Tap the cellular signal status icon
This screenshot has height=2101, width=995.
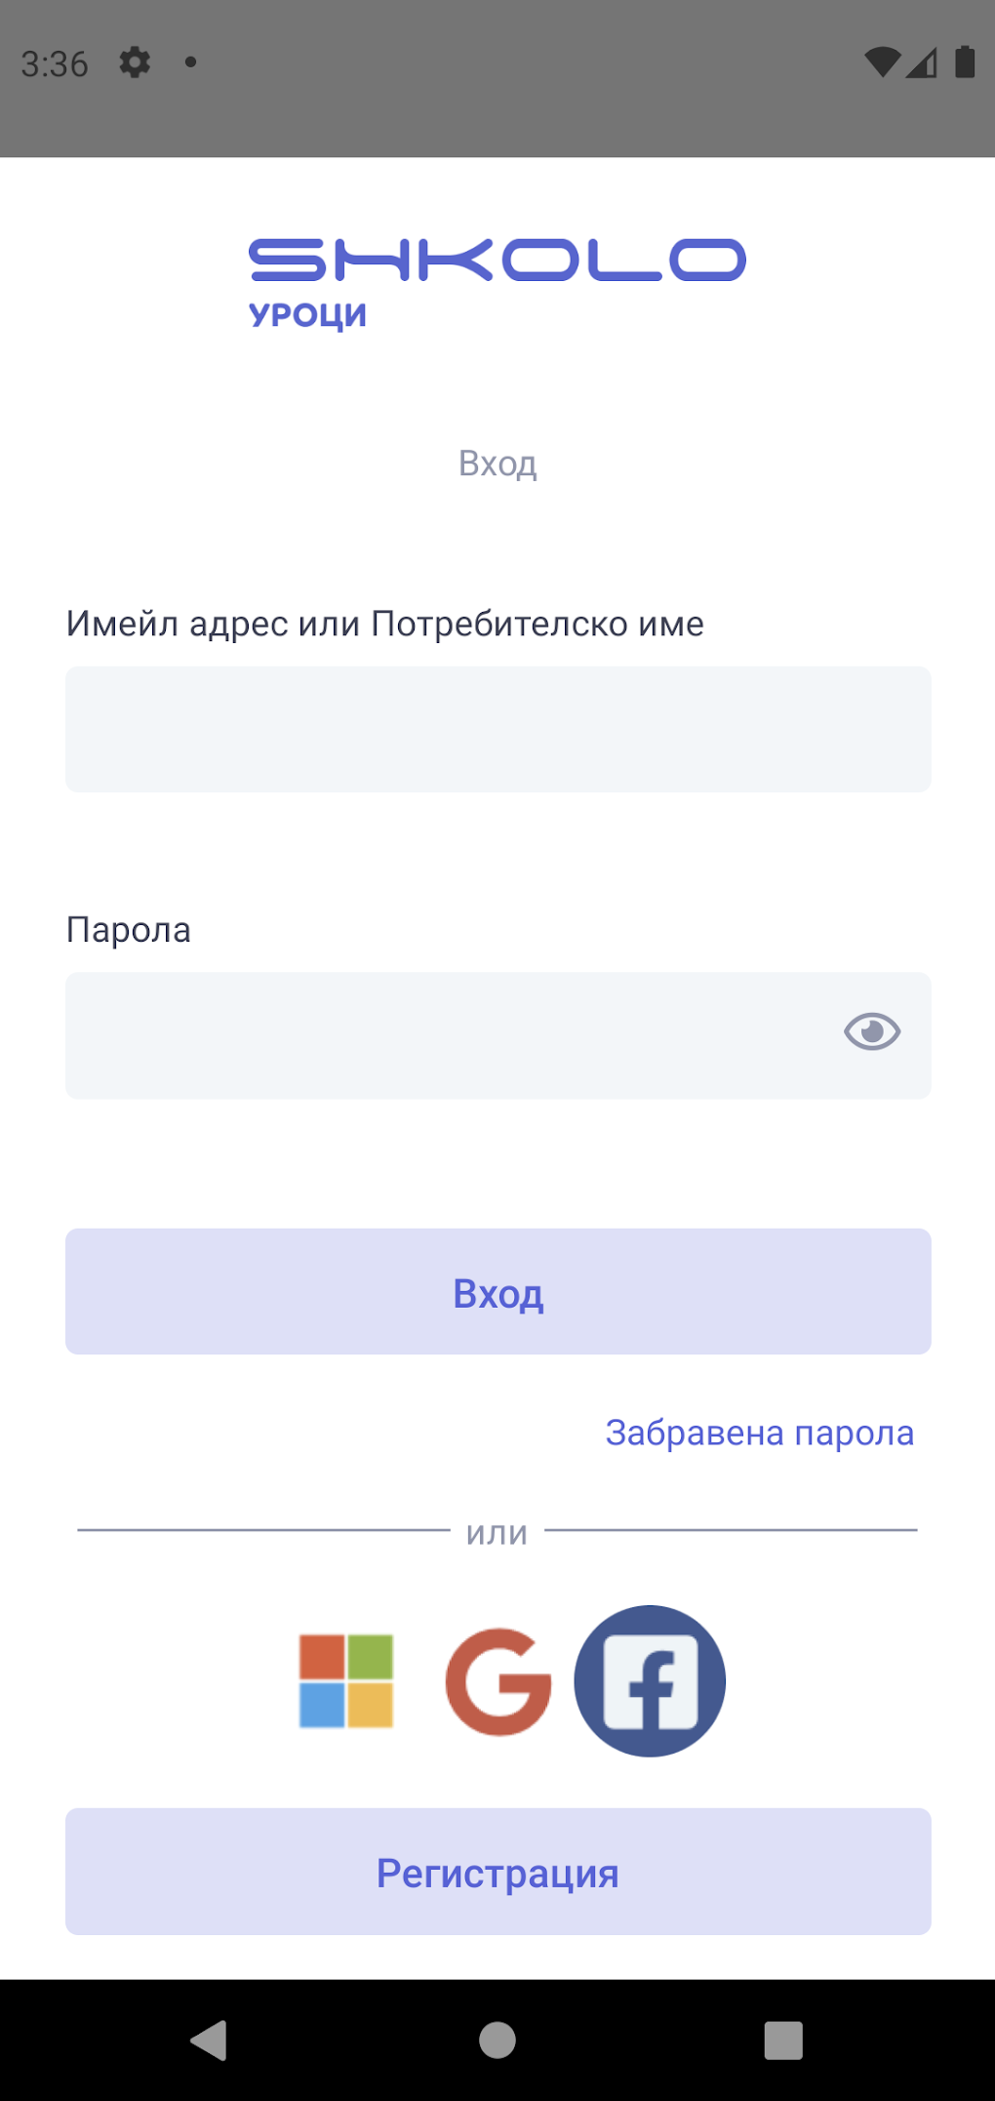click(x=923, y=62)
